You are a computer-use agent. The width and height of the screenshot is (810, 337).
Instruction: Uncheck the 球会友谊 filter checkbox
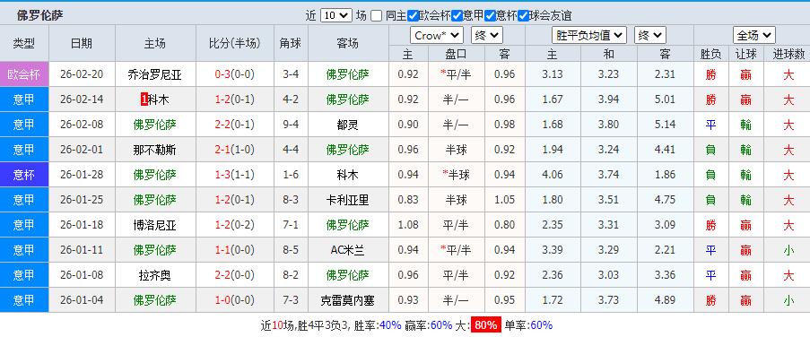coord(523,16)
